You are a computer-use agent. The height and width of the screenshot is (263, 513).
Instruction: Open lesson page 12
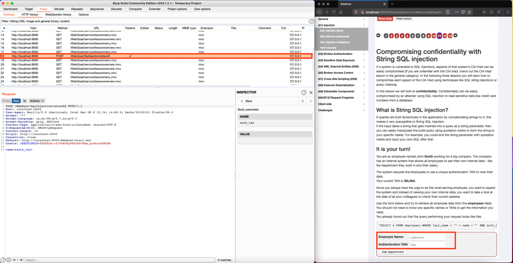[445, 36]
